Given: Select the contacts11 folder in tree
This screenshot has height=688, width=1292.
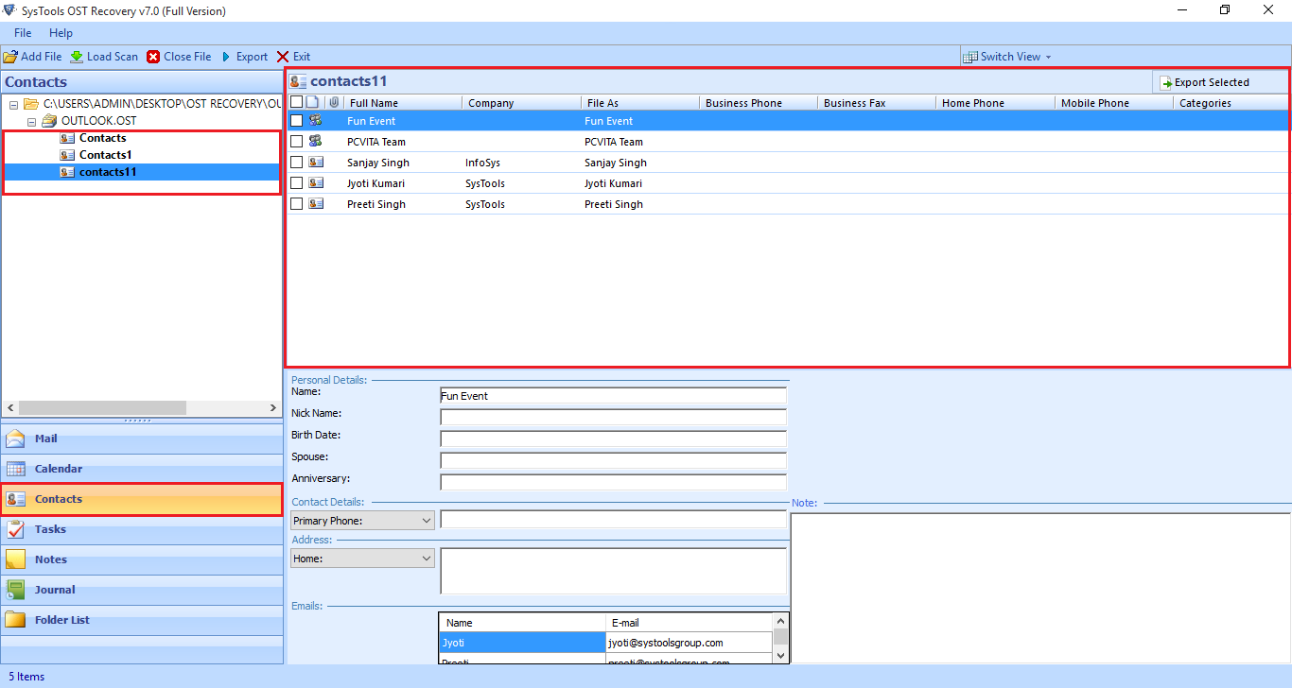Looking at the screenshot, I should click(x=108, y=172).
